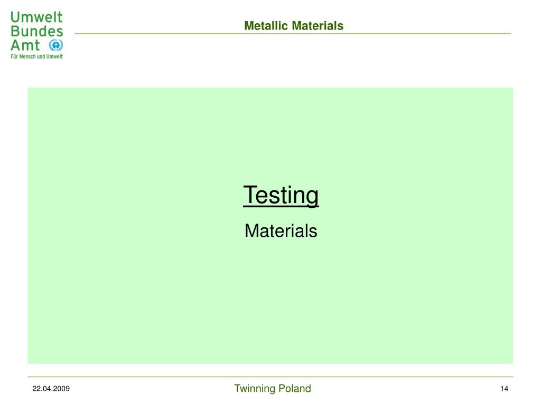Click the header line right of title
This screenshot has width=541, height=405.
click(x=428, y=34)
